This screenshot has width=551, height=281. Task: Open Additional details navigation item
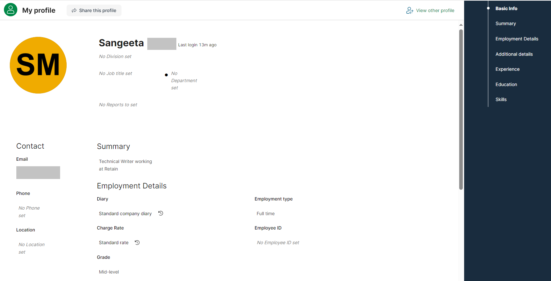click(x=514, y=54)
